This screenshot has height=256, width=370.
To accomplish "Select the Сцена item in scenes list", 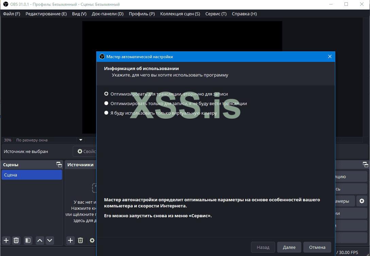I will pyautogui.click(x=32, y=175).
